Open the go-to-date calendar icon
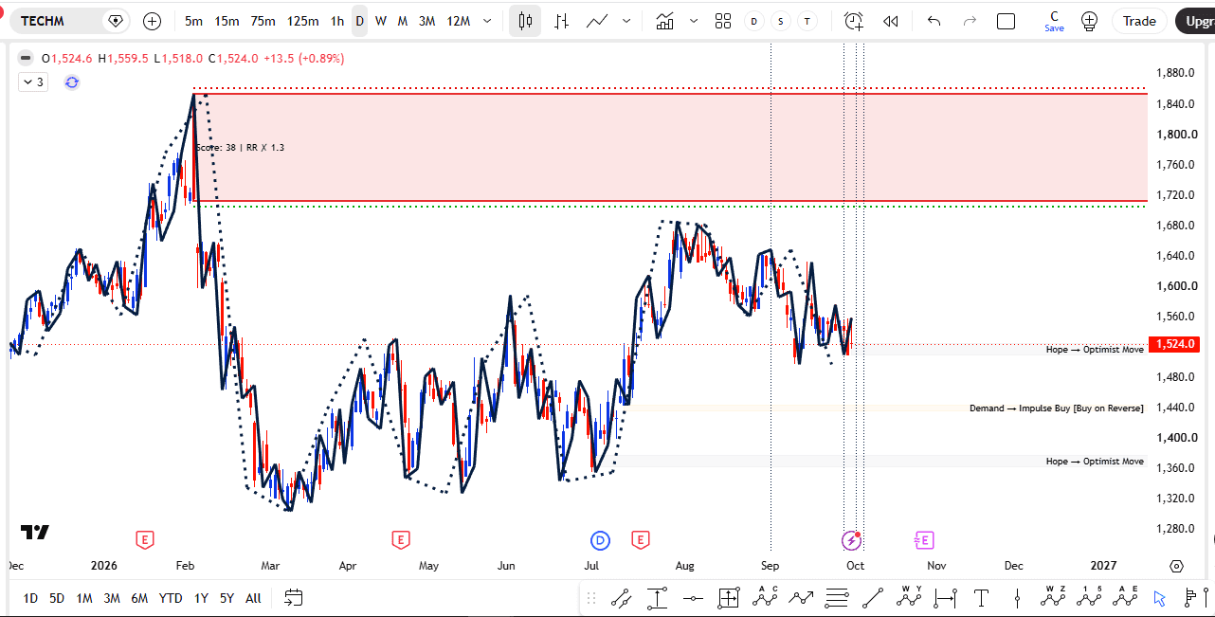Image resolution: width=1215 pixels, height=617 pixels. (294, 597)
